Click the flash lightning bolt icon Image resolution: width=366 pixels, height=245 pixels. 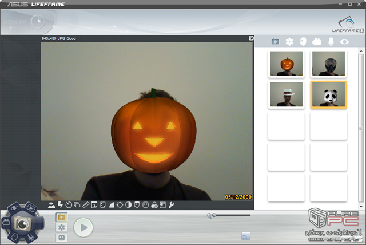coord(60,205)
